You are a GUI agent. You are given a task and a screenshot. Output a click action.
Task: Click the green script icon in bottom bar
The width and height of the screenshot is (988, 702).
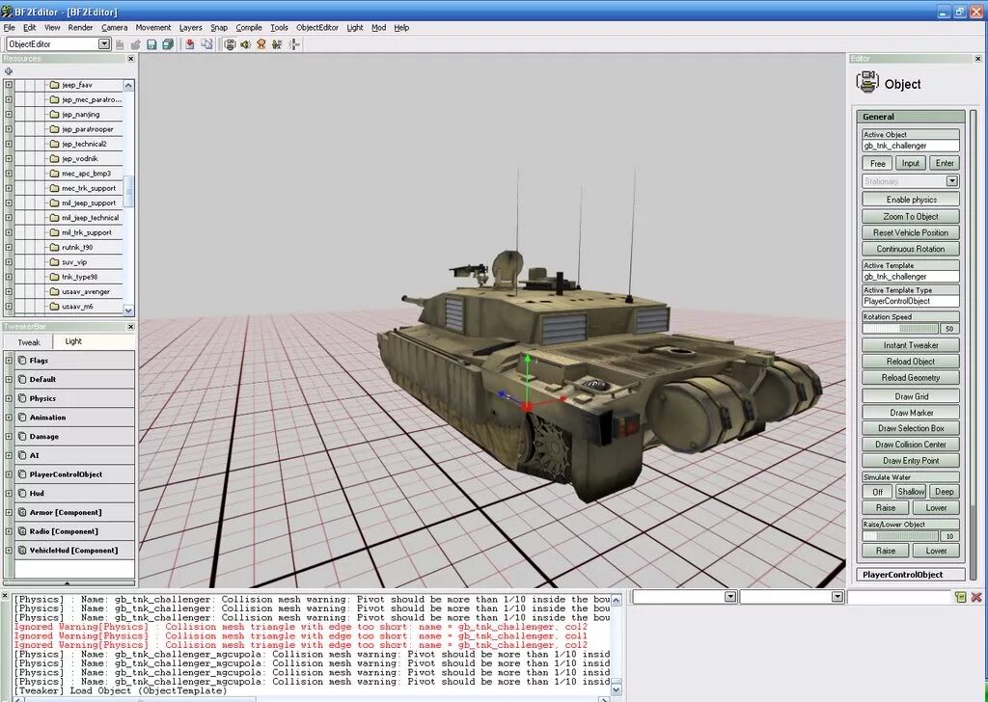coord(960,596)
